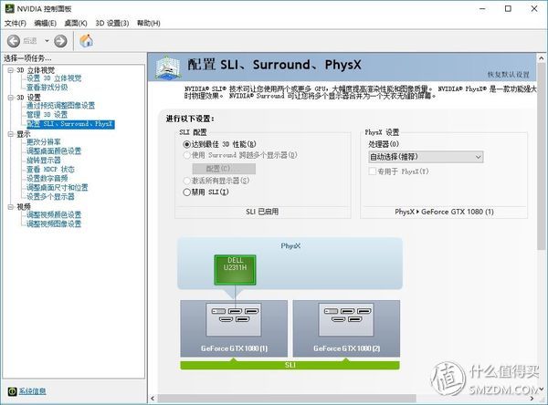Viewport: 548px width, 405px height.
Task: Click the PhysX label in diagram
Action: coord(290,245)
